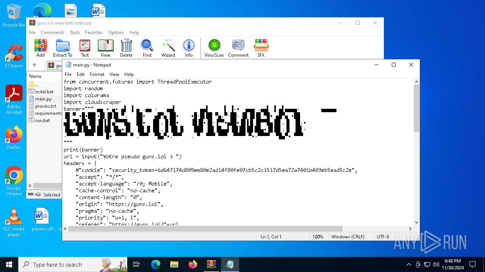Click the 'import cloudscraper' line
Image resolution: width=485 pixels, height=272 pixels.
click(92, 102)
